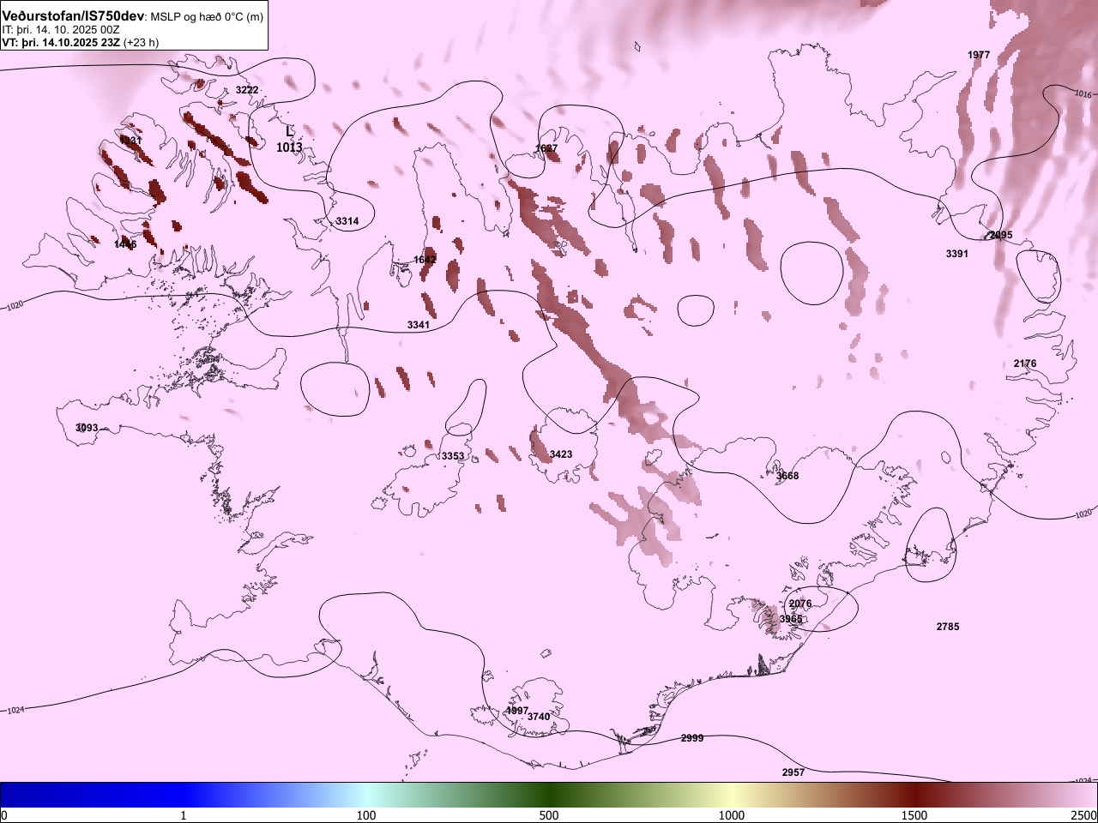This screenshot has width=1098, height=823.
Task: Click the 3093 height label
Action: (x=87, y=428)
